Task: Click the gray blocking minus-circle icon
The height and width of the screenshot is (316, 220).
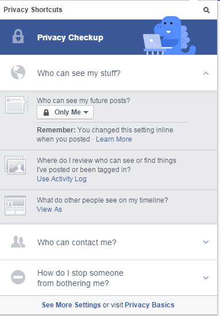Action: click(x=18, y=277)
